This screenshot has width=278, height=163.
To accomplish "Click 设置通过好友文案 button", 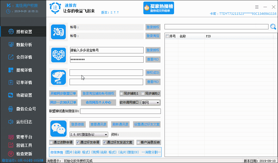I will coord(147,124).
